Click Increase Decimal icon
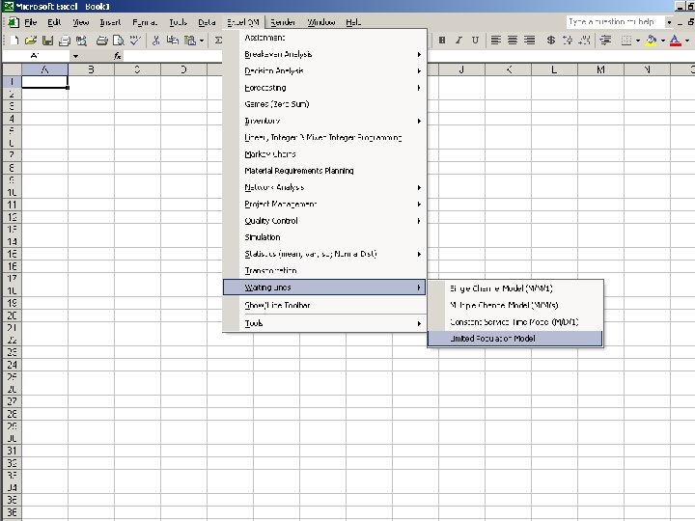The image size is (695, 521). click(568, 41)
